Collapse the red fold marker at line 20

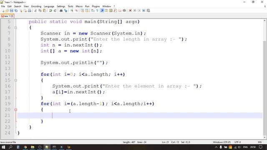16,110
